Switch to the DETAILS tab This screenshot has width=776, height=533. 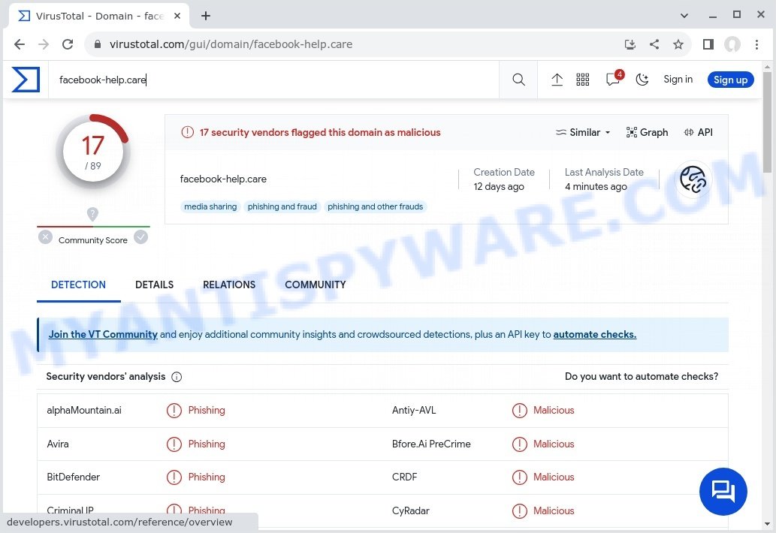tap(155, 285)
